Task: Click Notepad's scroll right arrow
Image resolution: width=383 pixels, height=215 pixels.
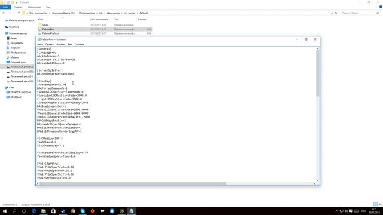Action: click(314, 183)
